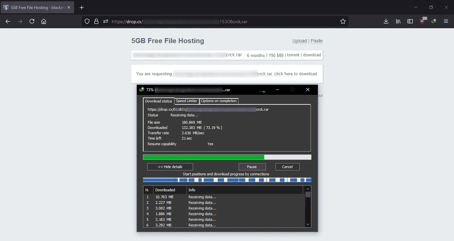Close the IDM download dialog
The height and width of the screenshot is (241, 454).
[x=308, y=90]
